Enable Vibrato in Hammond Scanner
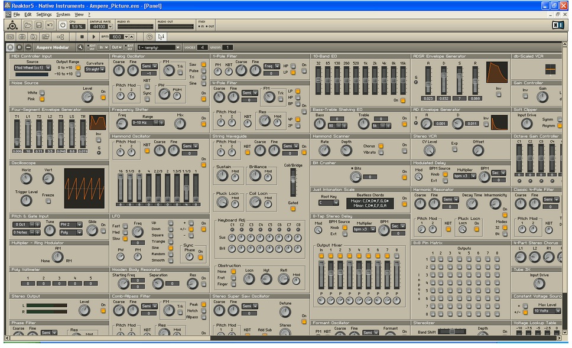The image size is (572, 348). (381, 152)
